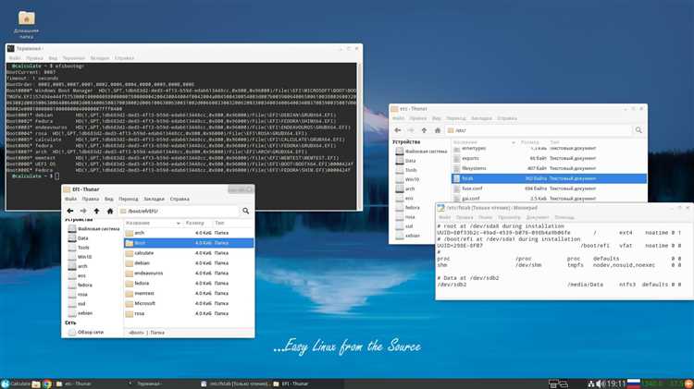Screen dimensions: 694x389
Task: Click the 19:11 clock
Action: [x=616, y=383]
